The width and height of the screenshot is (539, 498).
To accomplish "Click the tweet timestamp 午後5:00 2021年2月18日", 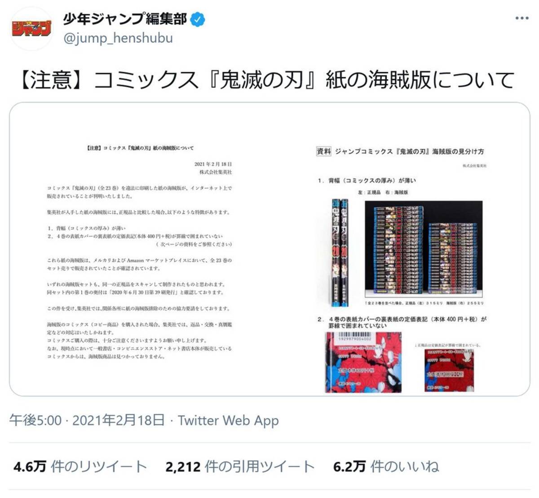I will coord(87,420).
